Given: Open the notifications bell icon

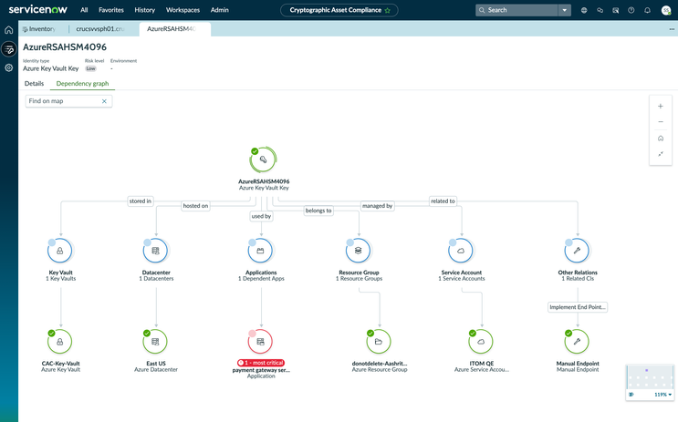Looking at the screenshot, I should (x=647, y=10).
